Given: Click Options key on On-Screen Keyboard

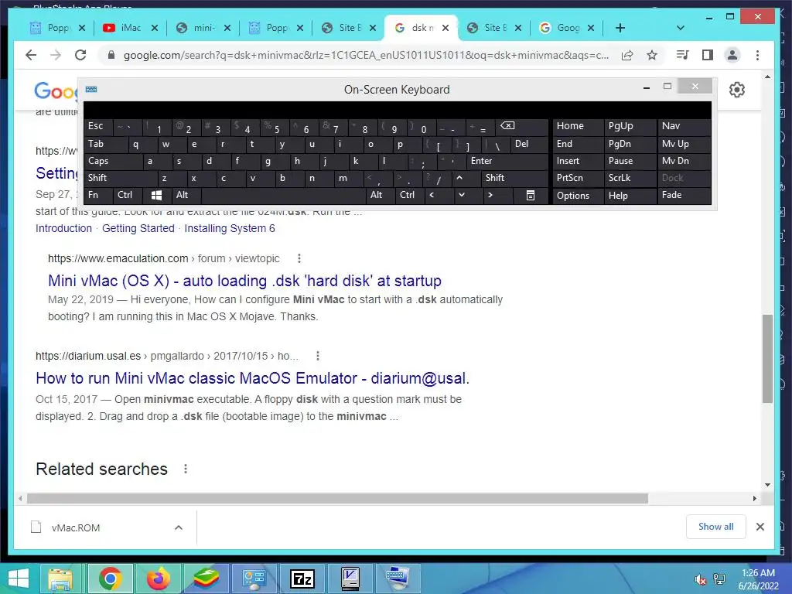Looking at the screenshot, I should point(577,196).
